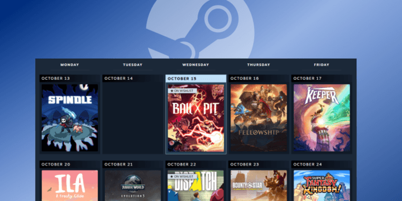The width and height of the screenshot is (402, 201).
Task: Click the On Wishlist badge on Ball x Pit
Action: (x=182, y=91)
